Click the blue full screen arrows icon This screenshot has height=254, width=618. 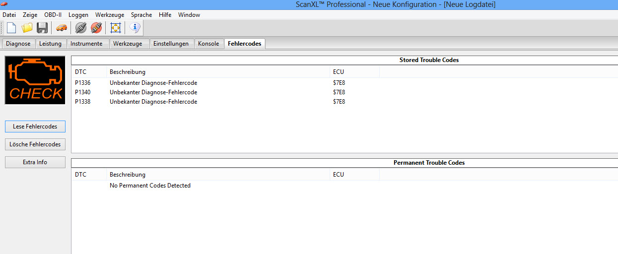[x=116, y=28]
